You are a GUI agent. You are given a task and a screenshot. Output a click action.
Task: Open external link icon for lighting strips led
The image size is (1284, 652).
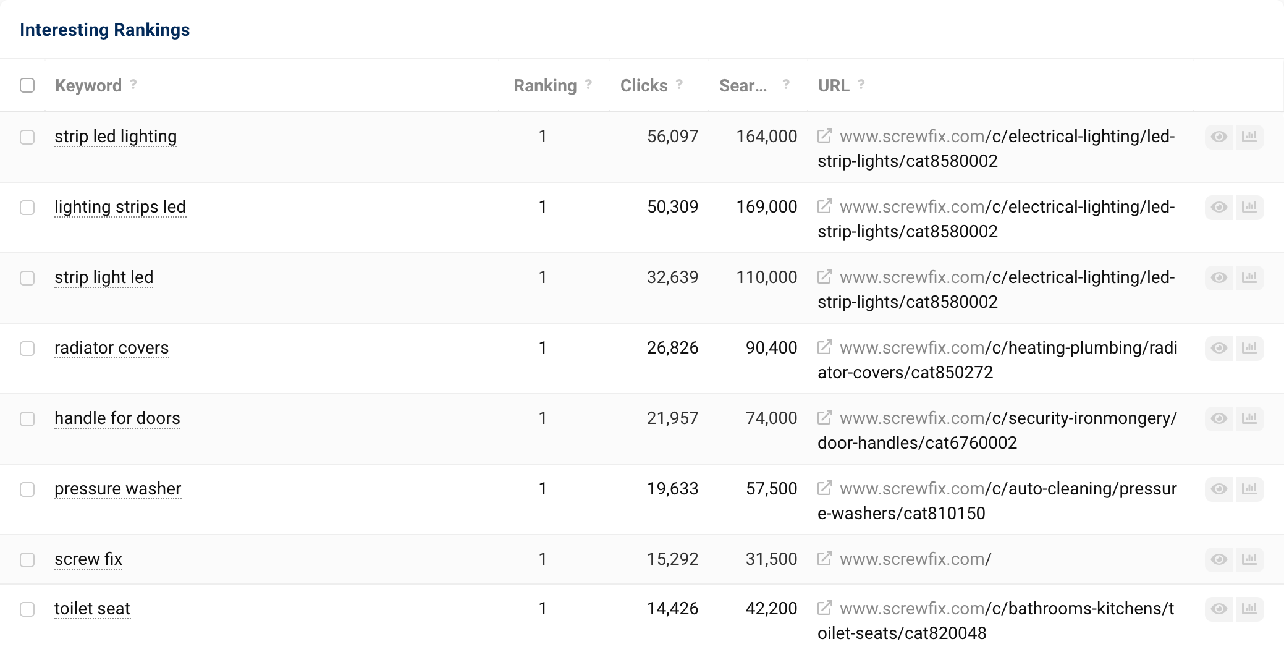point(824,206)
